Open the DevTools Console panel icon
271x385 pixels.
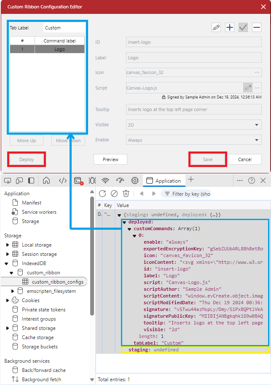point(78,181)
